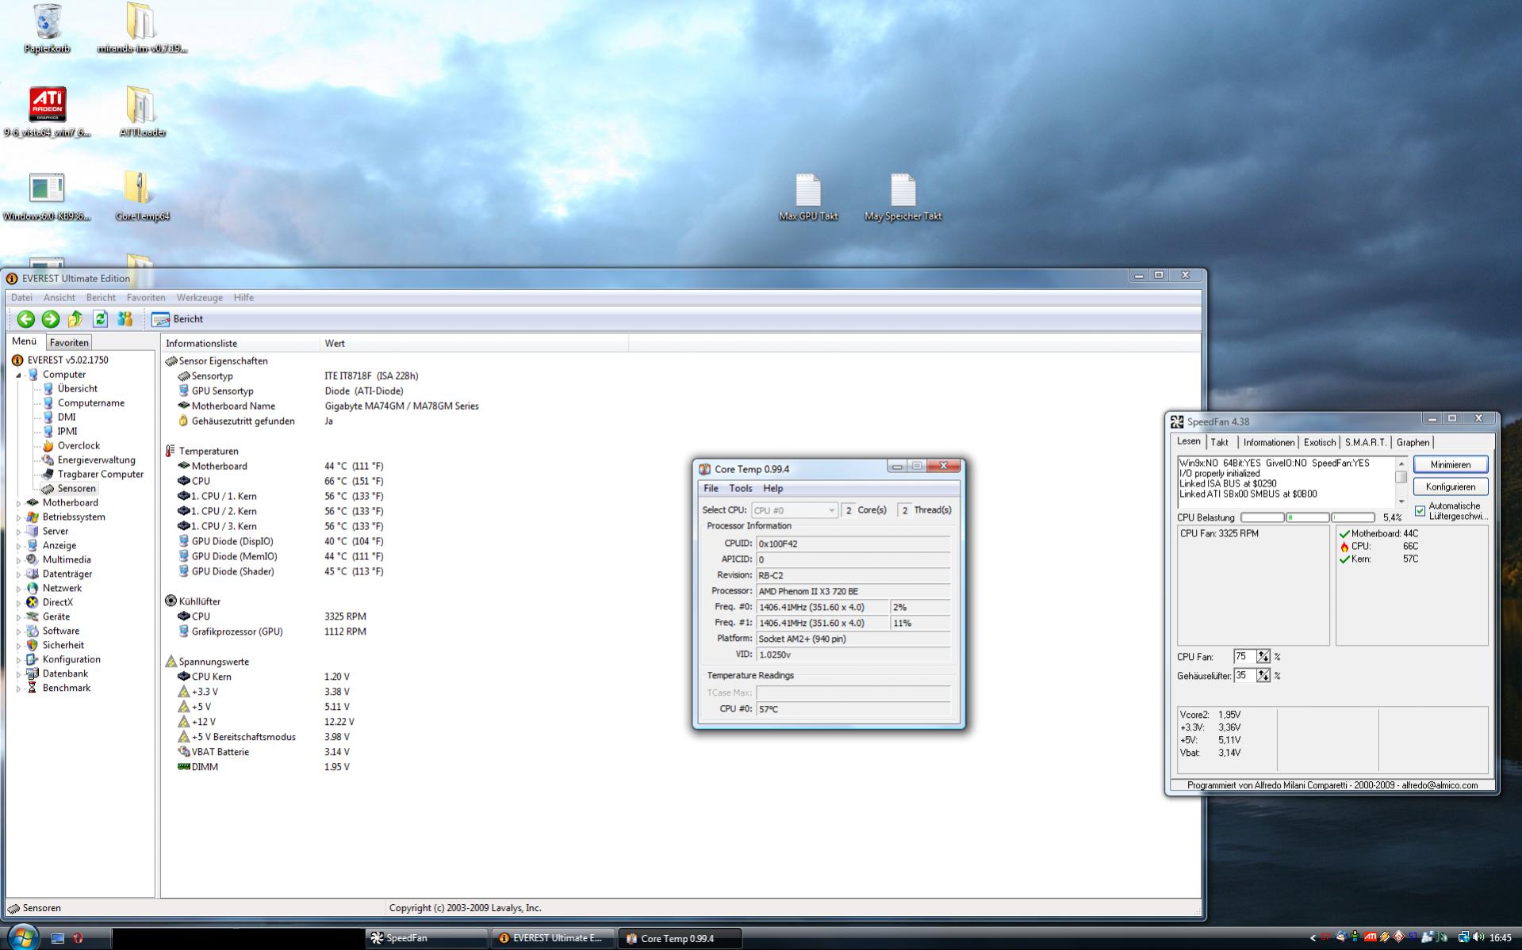Toggle Automatische Lüftergeschwindigkeit checkbox in SpeedFan
Viewport: 1522px width, 950px height.
pyautogui.click(x=1420, y=511)
